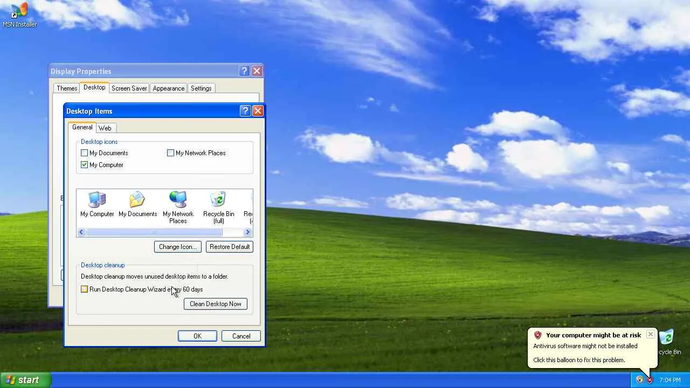Image resolution: width=690 pixels, height=388 pixels.
Task: Open the Windows start menu
Action: point(25,380)
